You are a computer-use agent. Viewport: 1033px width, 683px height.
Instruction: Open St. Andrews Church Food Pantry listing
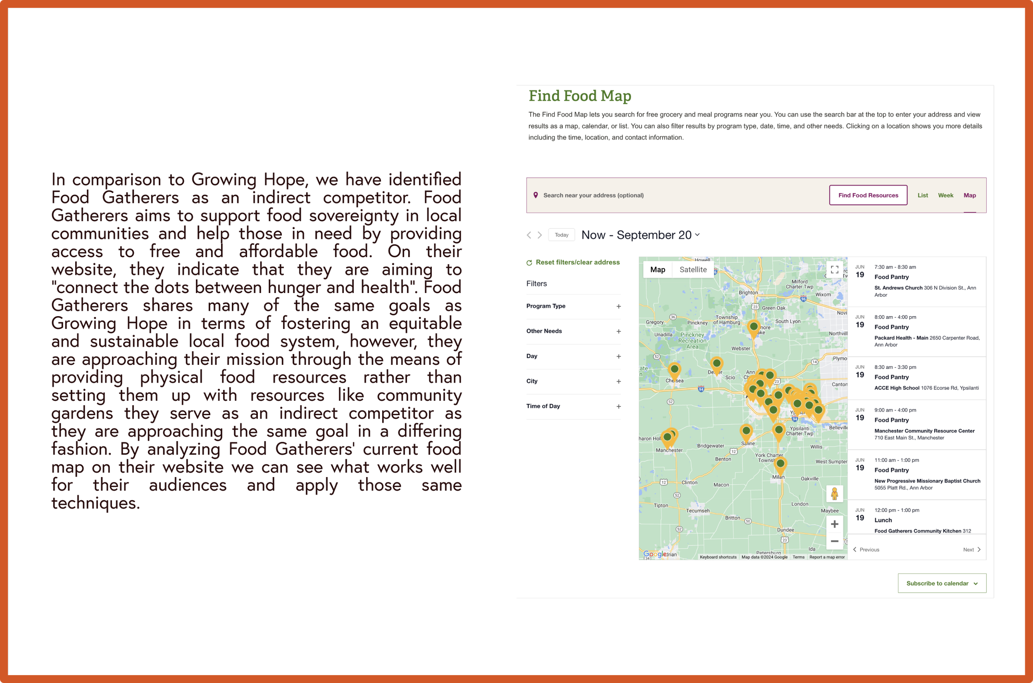click(x=917, y=281)
